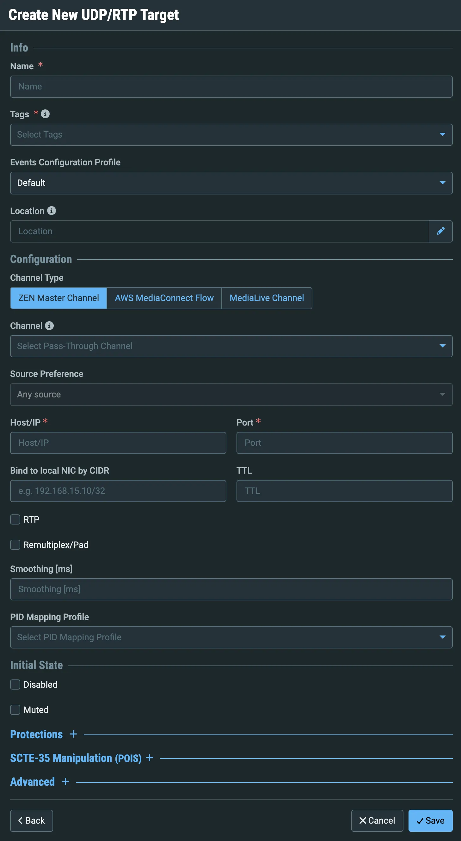Enable the RTP checkbox
Viewport: 461px width, 841px height.
[15, 519]
